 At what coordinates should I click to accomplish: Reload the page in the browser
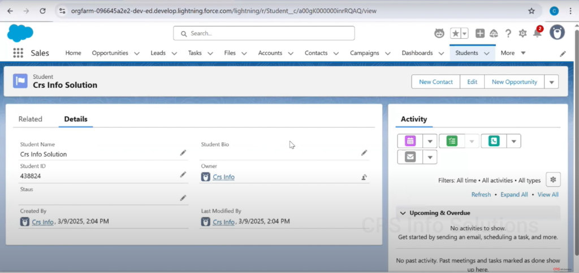coord(42,11)
